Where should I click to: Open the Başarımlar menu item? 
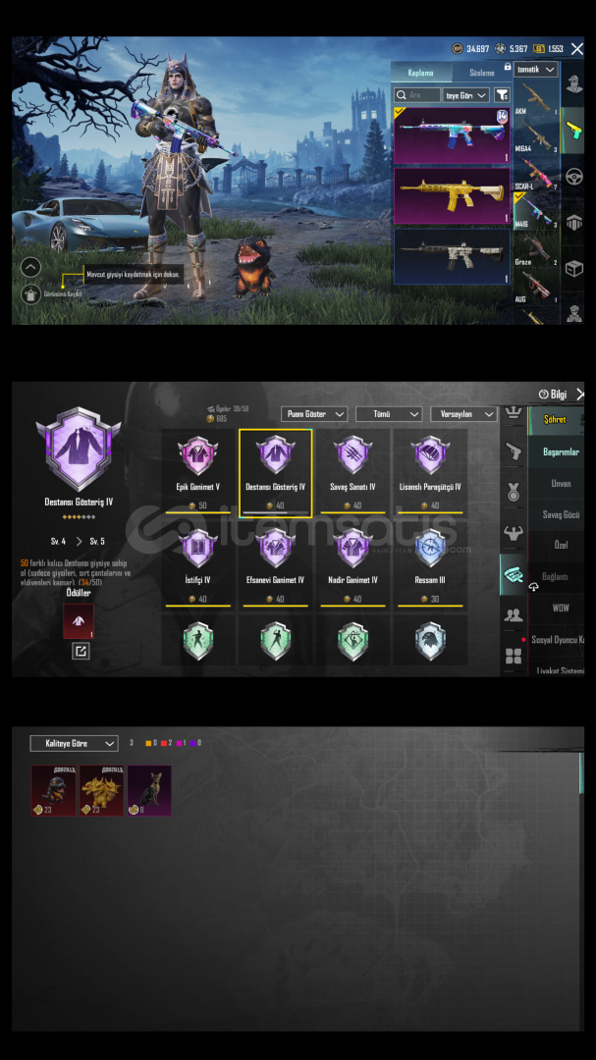561,451
